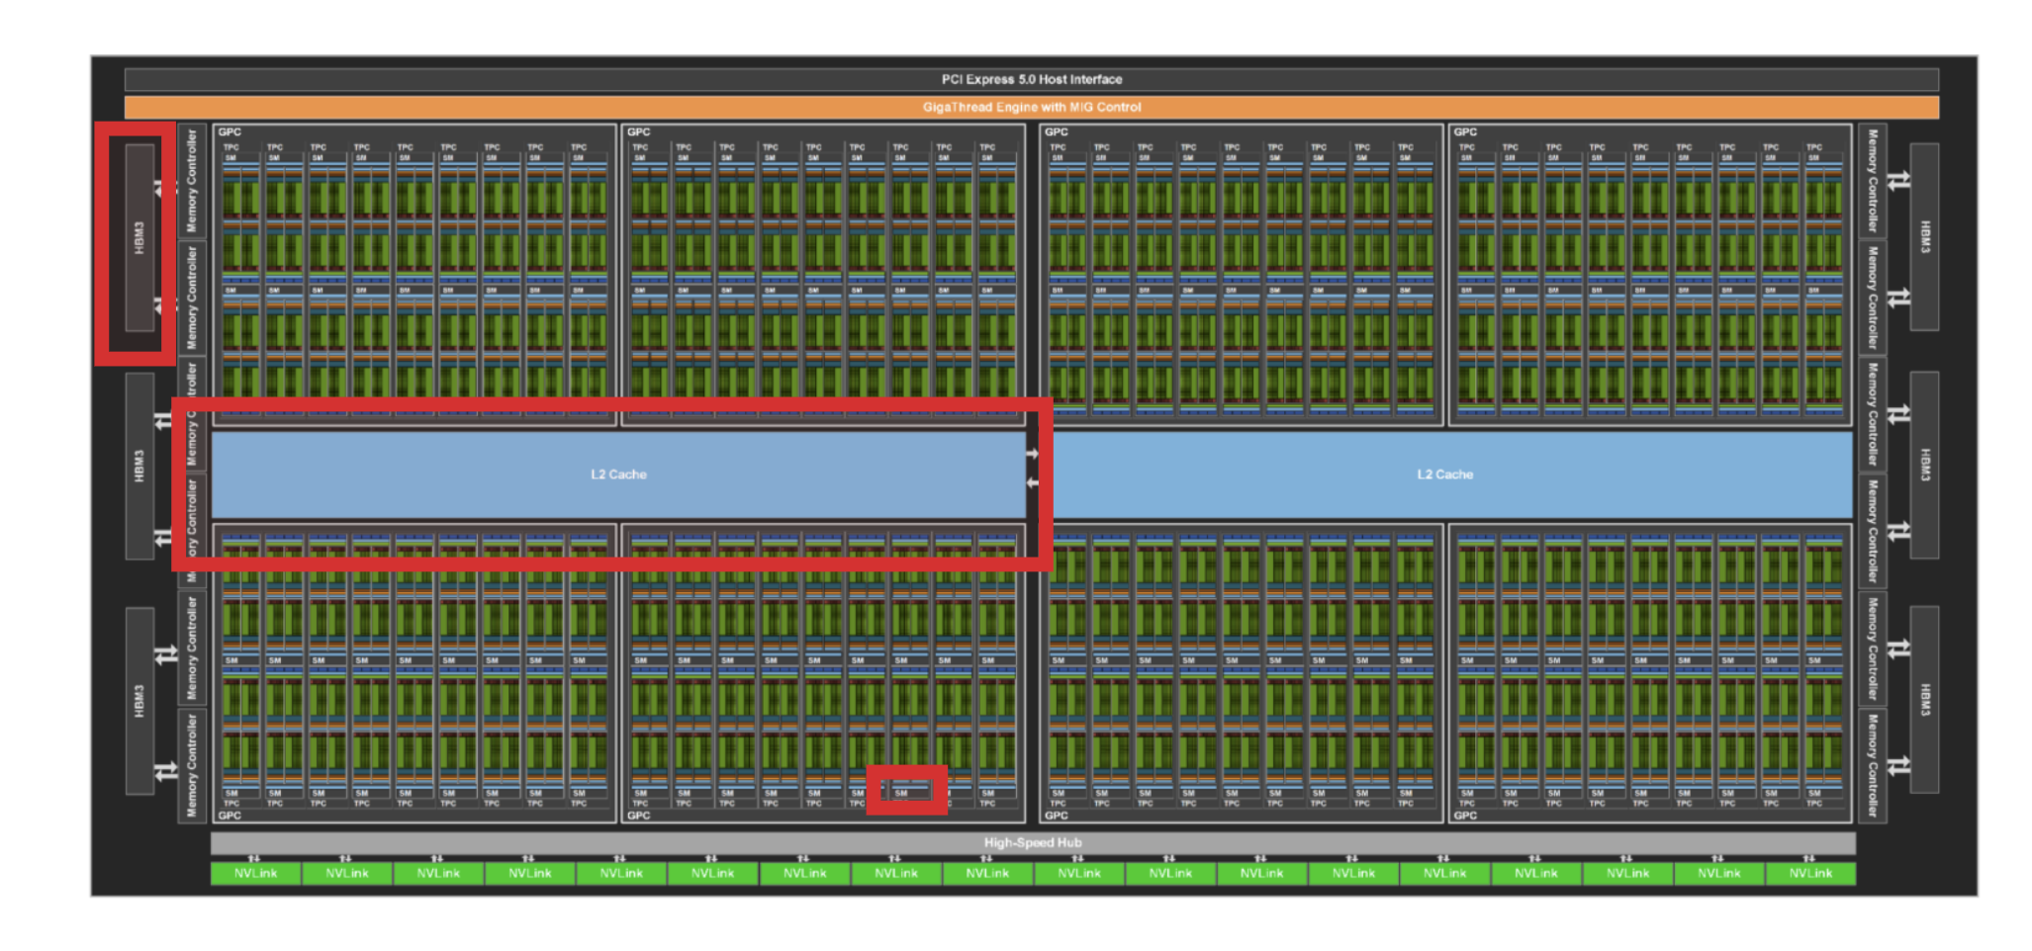
Task: Select the orange GigaThread Engine with MIG Control bar
Action: (x=1031, y=107)
